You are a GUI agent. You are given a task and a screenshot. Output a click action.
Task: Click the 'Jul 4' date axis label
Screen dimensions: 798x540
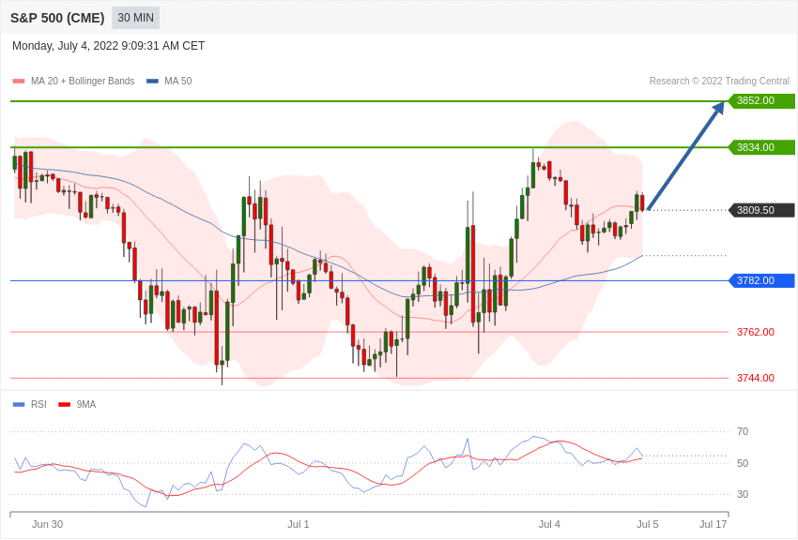[549, 524]
